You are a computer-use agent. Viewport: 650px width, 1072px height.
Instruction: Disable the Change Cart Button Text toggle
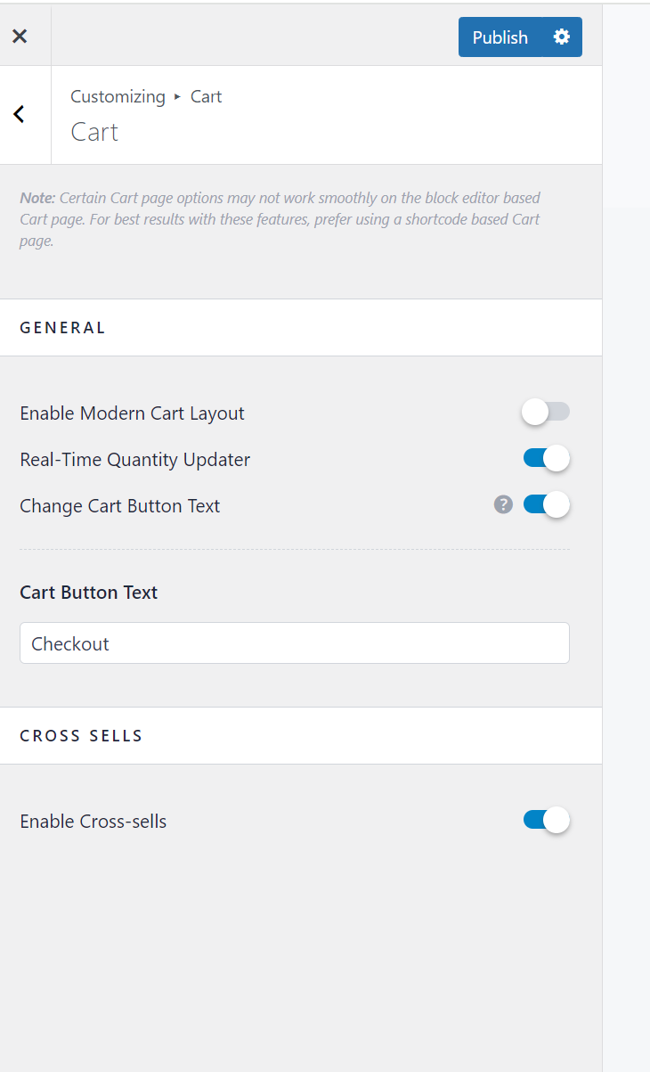546,505
